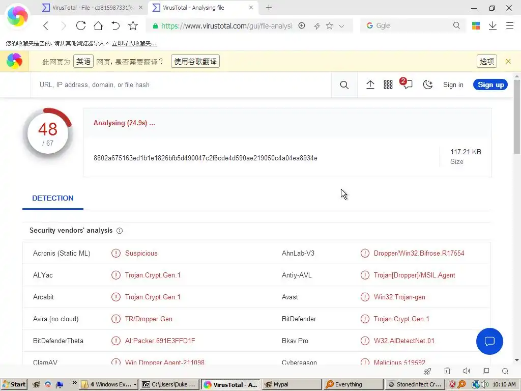Click the system tray volume speaker icon

[484, 384]
